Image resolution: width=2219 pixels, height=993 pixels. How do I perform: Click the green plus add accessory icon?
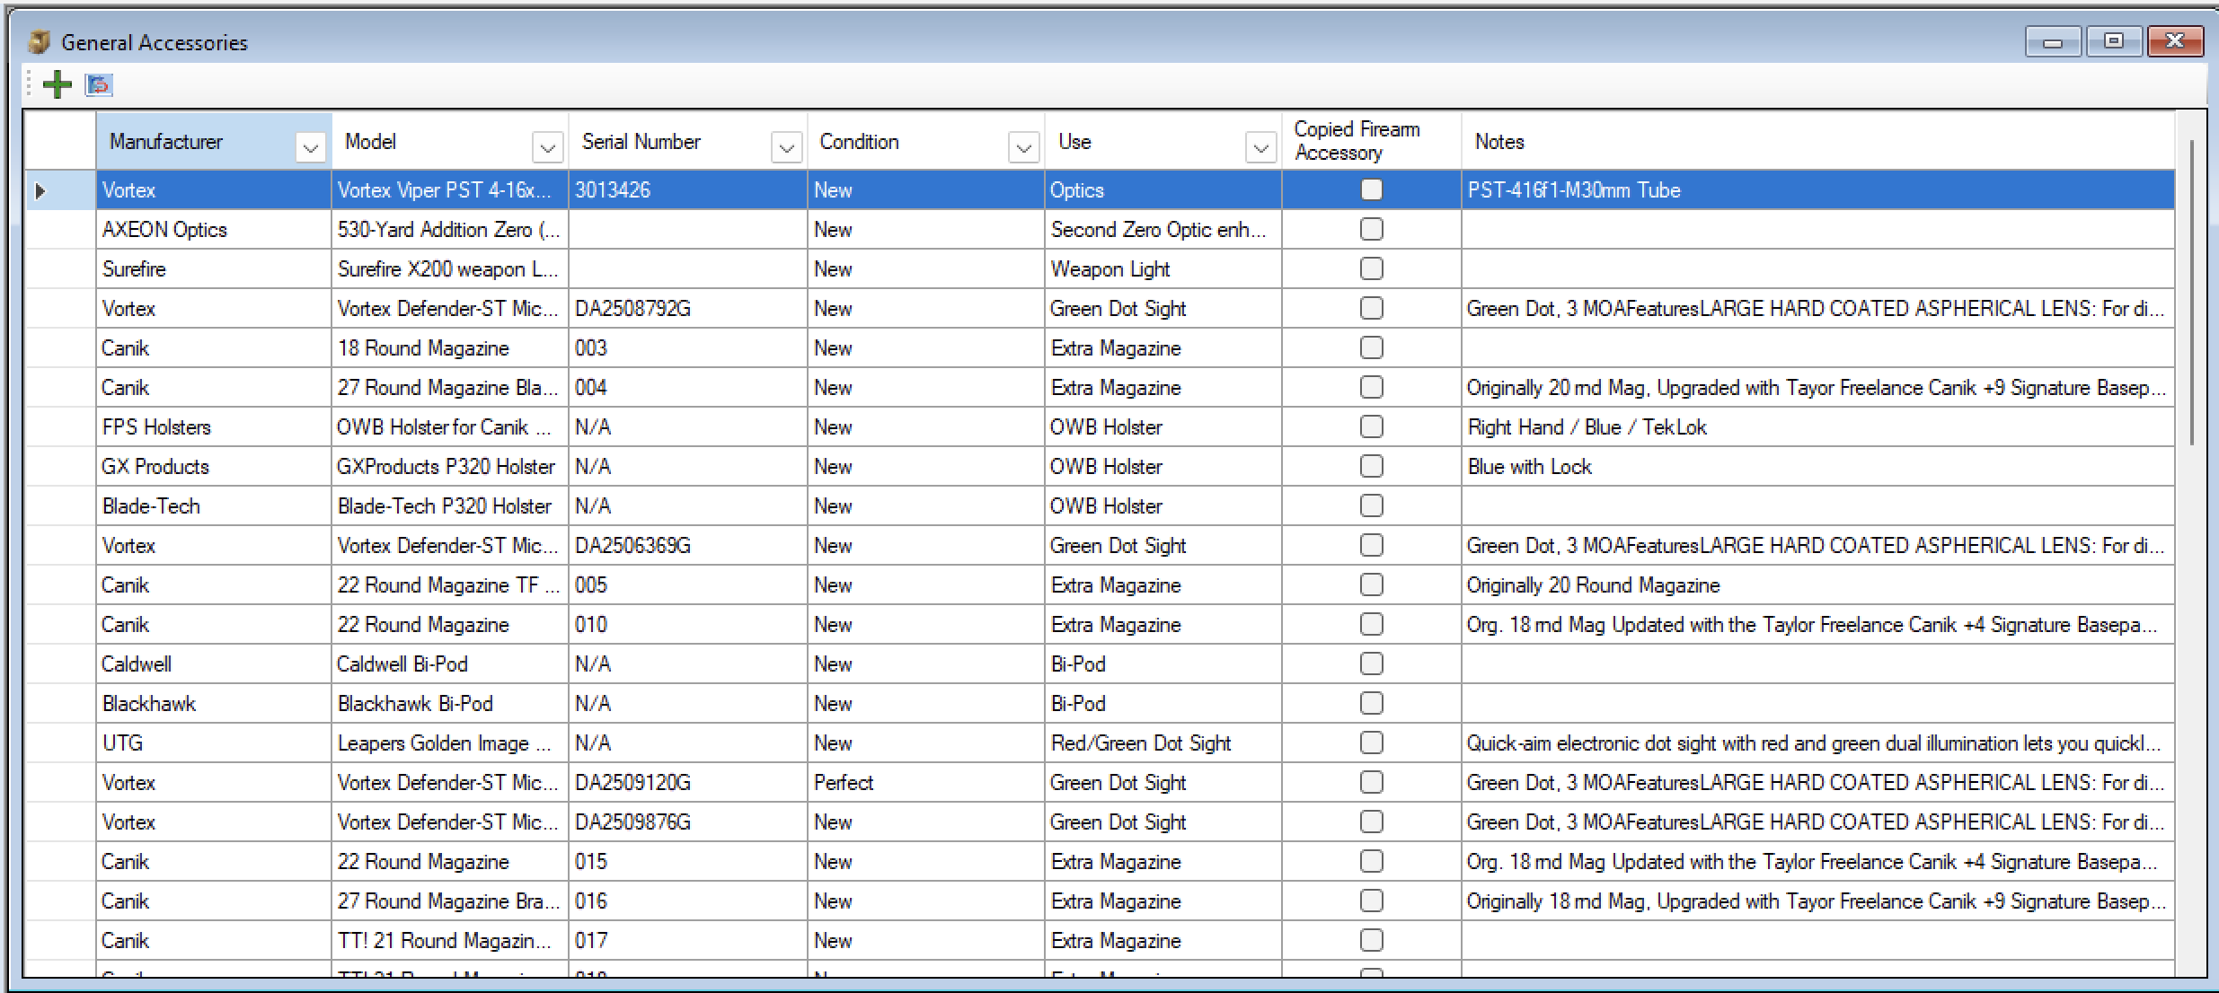pos(57,84)
